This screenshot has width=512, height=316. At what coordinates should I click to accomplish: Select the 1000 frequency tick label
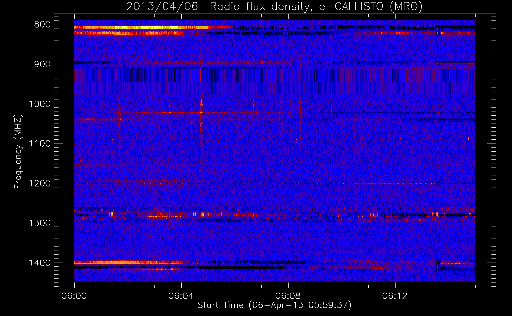(x=40, y=104)
